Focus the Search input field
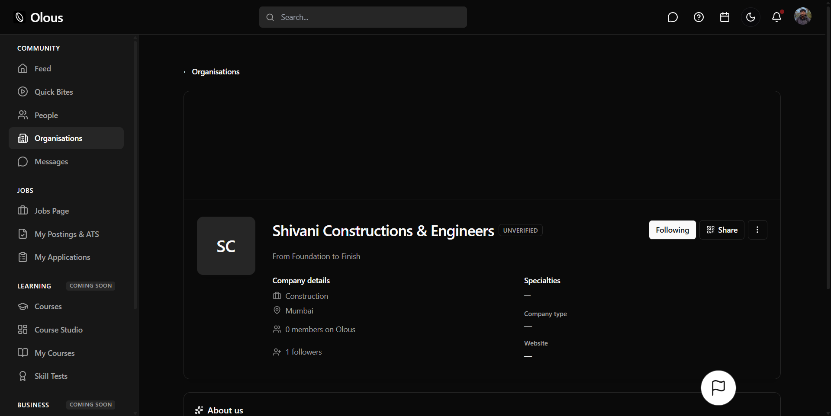The image size is (831, 416). 363,17
